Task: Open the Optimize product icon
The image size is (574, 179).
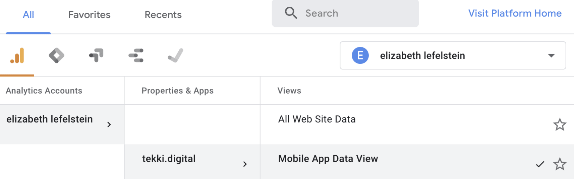Action: tap(96, 55)
